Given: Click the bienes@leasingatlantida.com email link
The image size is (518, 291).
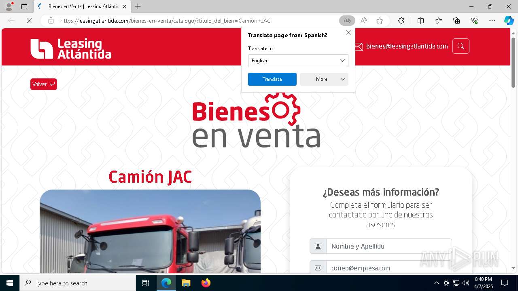Looking at the screenshot, I should [x=407, y=46].
